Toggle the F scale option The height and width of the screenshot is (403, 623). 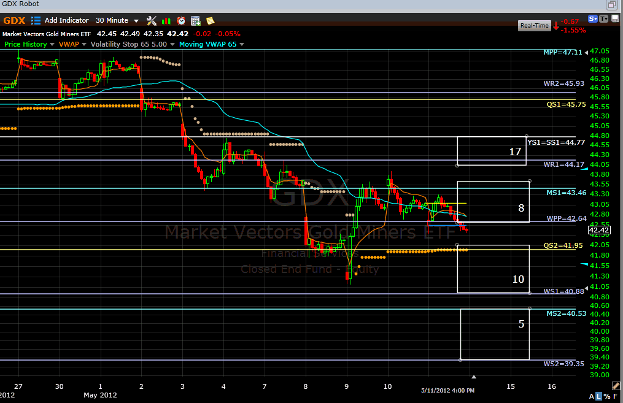[615, 396]
